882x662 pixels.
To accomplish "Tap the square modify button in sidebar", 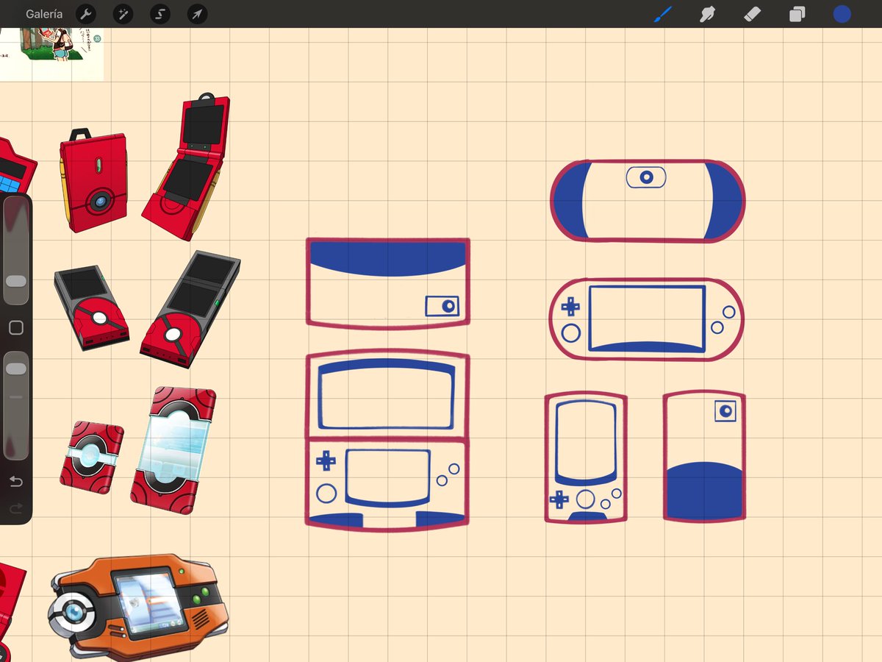I will (16, 328).
